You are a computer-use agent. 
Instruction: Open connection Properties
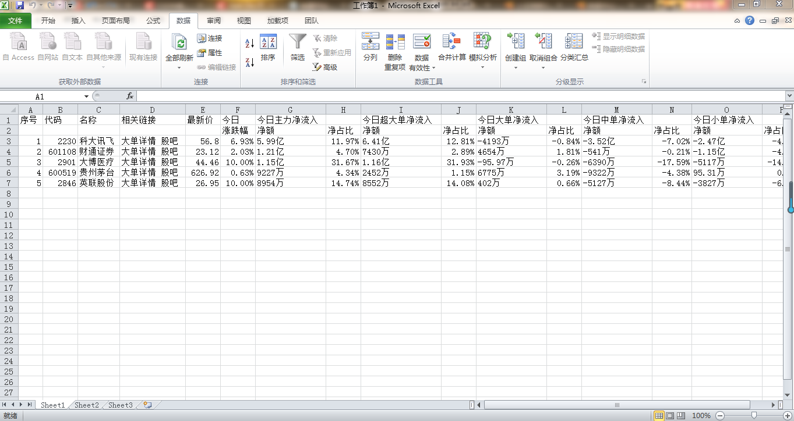[x=210, y=52]
